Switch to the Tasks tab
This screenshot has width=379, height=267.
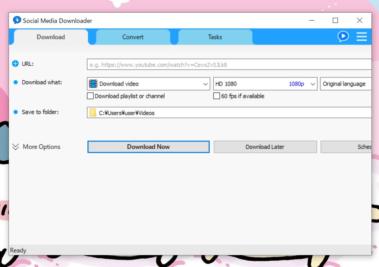215,37
